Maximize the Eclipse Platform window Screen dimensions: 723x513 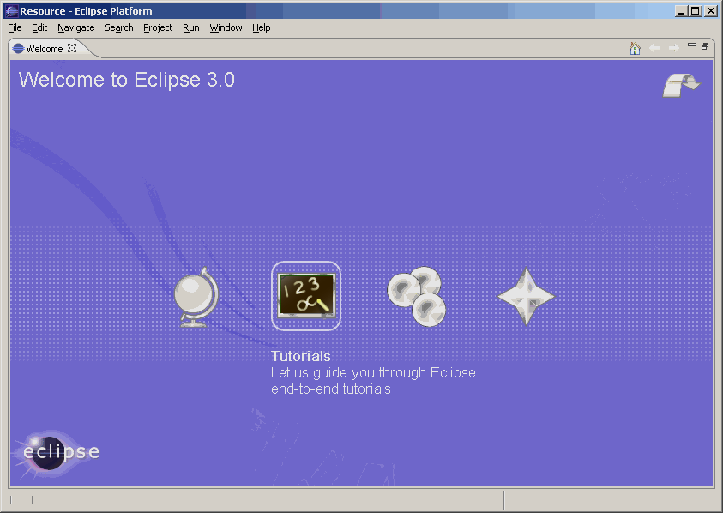click(696, 10)
